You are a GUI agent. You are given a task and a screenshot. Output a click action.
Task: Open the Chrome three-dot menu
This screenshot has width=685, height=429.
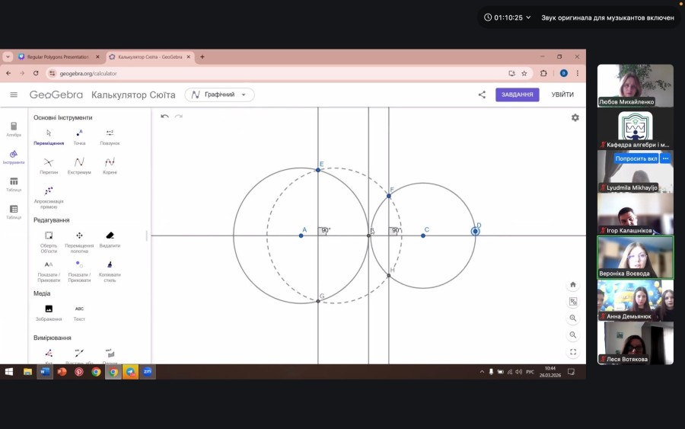(x=578, y=73)
